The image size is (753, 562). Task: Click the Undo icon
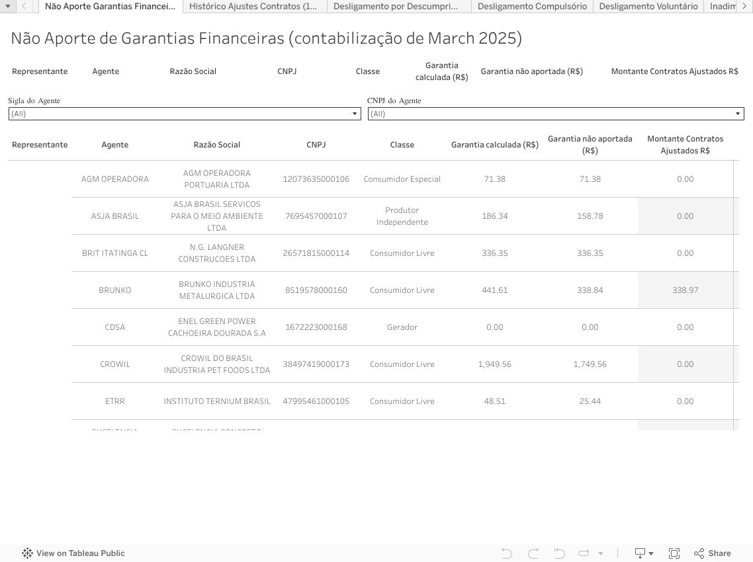(507, 553)
